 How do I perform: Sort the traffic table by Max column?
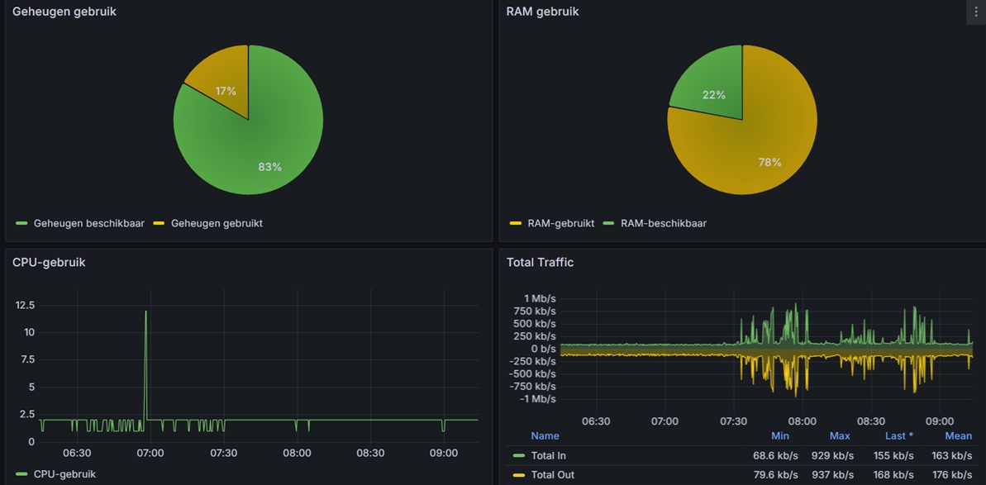pos(840,435)
